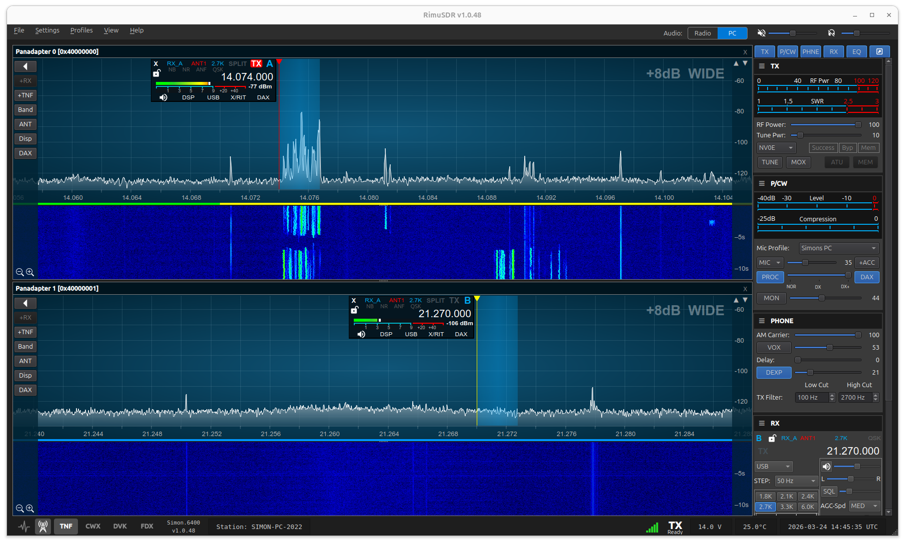Click the waveform monitor icon in status bar

(x=23, y=526)
